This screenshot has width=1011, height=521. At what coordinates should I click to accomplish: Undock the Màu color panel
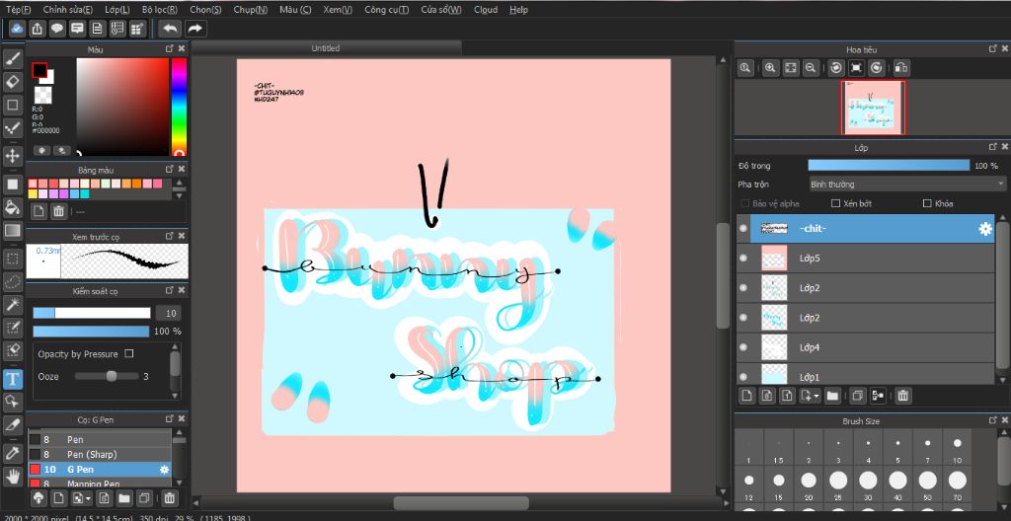click(x=169, y=49)
